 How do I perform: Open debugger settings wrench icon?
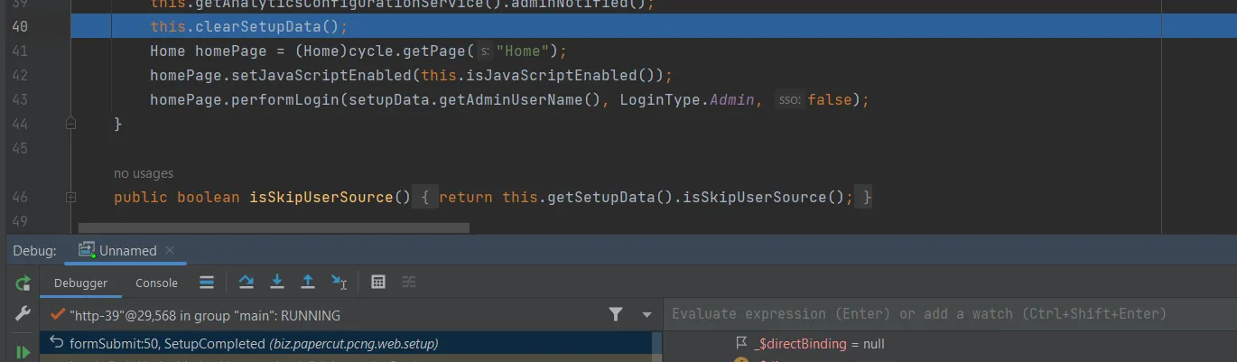pos(23,314)
